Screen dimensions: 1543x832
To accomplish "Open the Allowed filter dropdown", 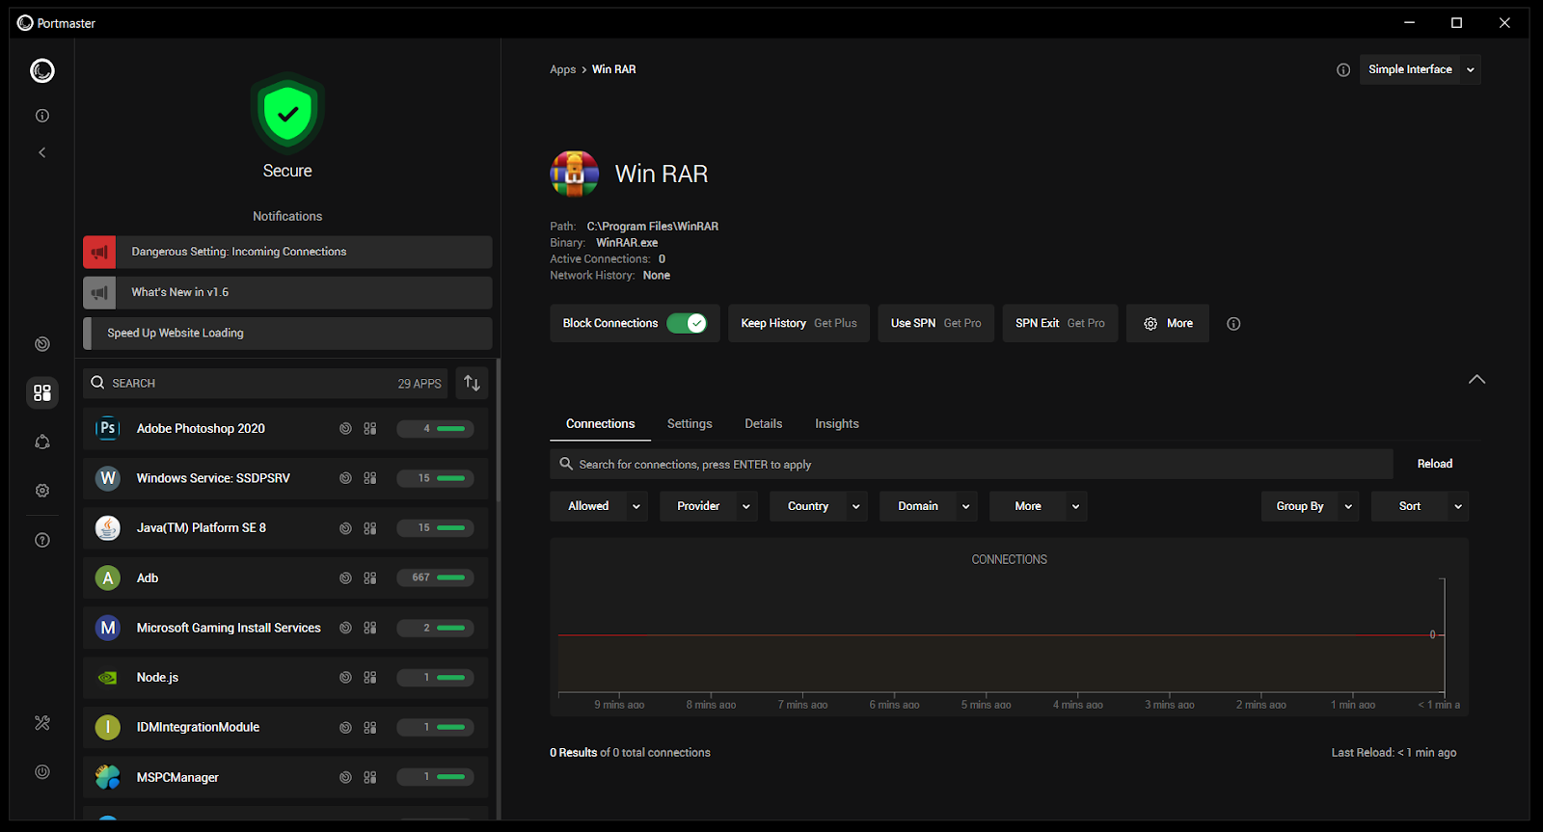I will [599, 506].
